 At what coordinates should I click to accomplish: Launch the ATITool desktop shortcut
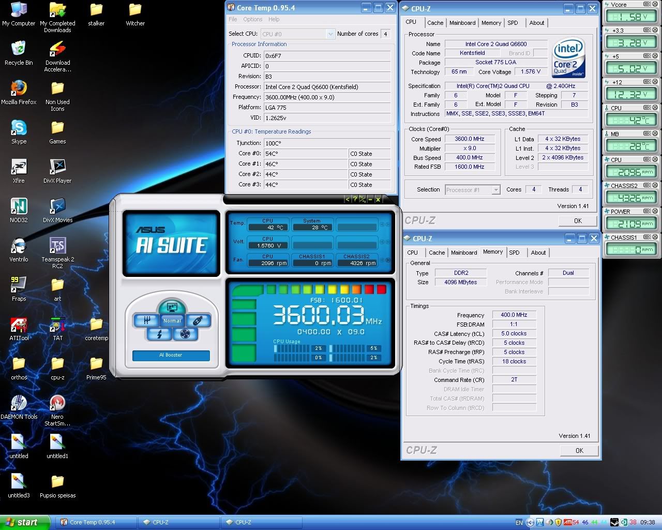point(19,329)
